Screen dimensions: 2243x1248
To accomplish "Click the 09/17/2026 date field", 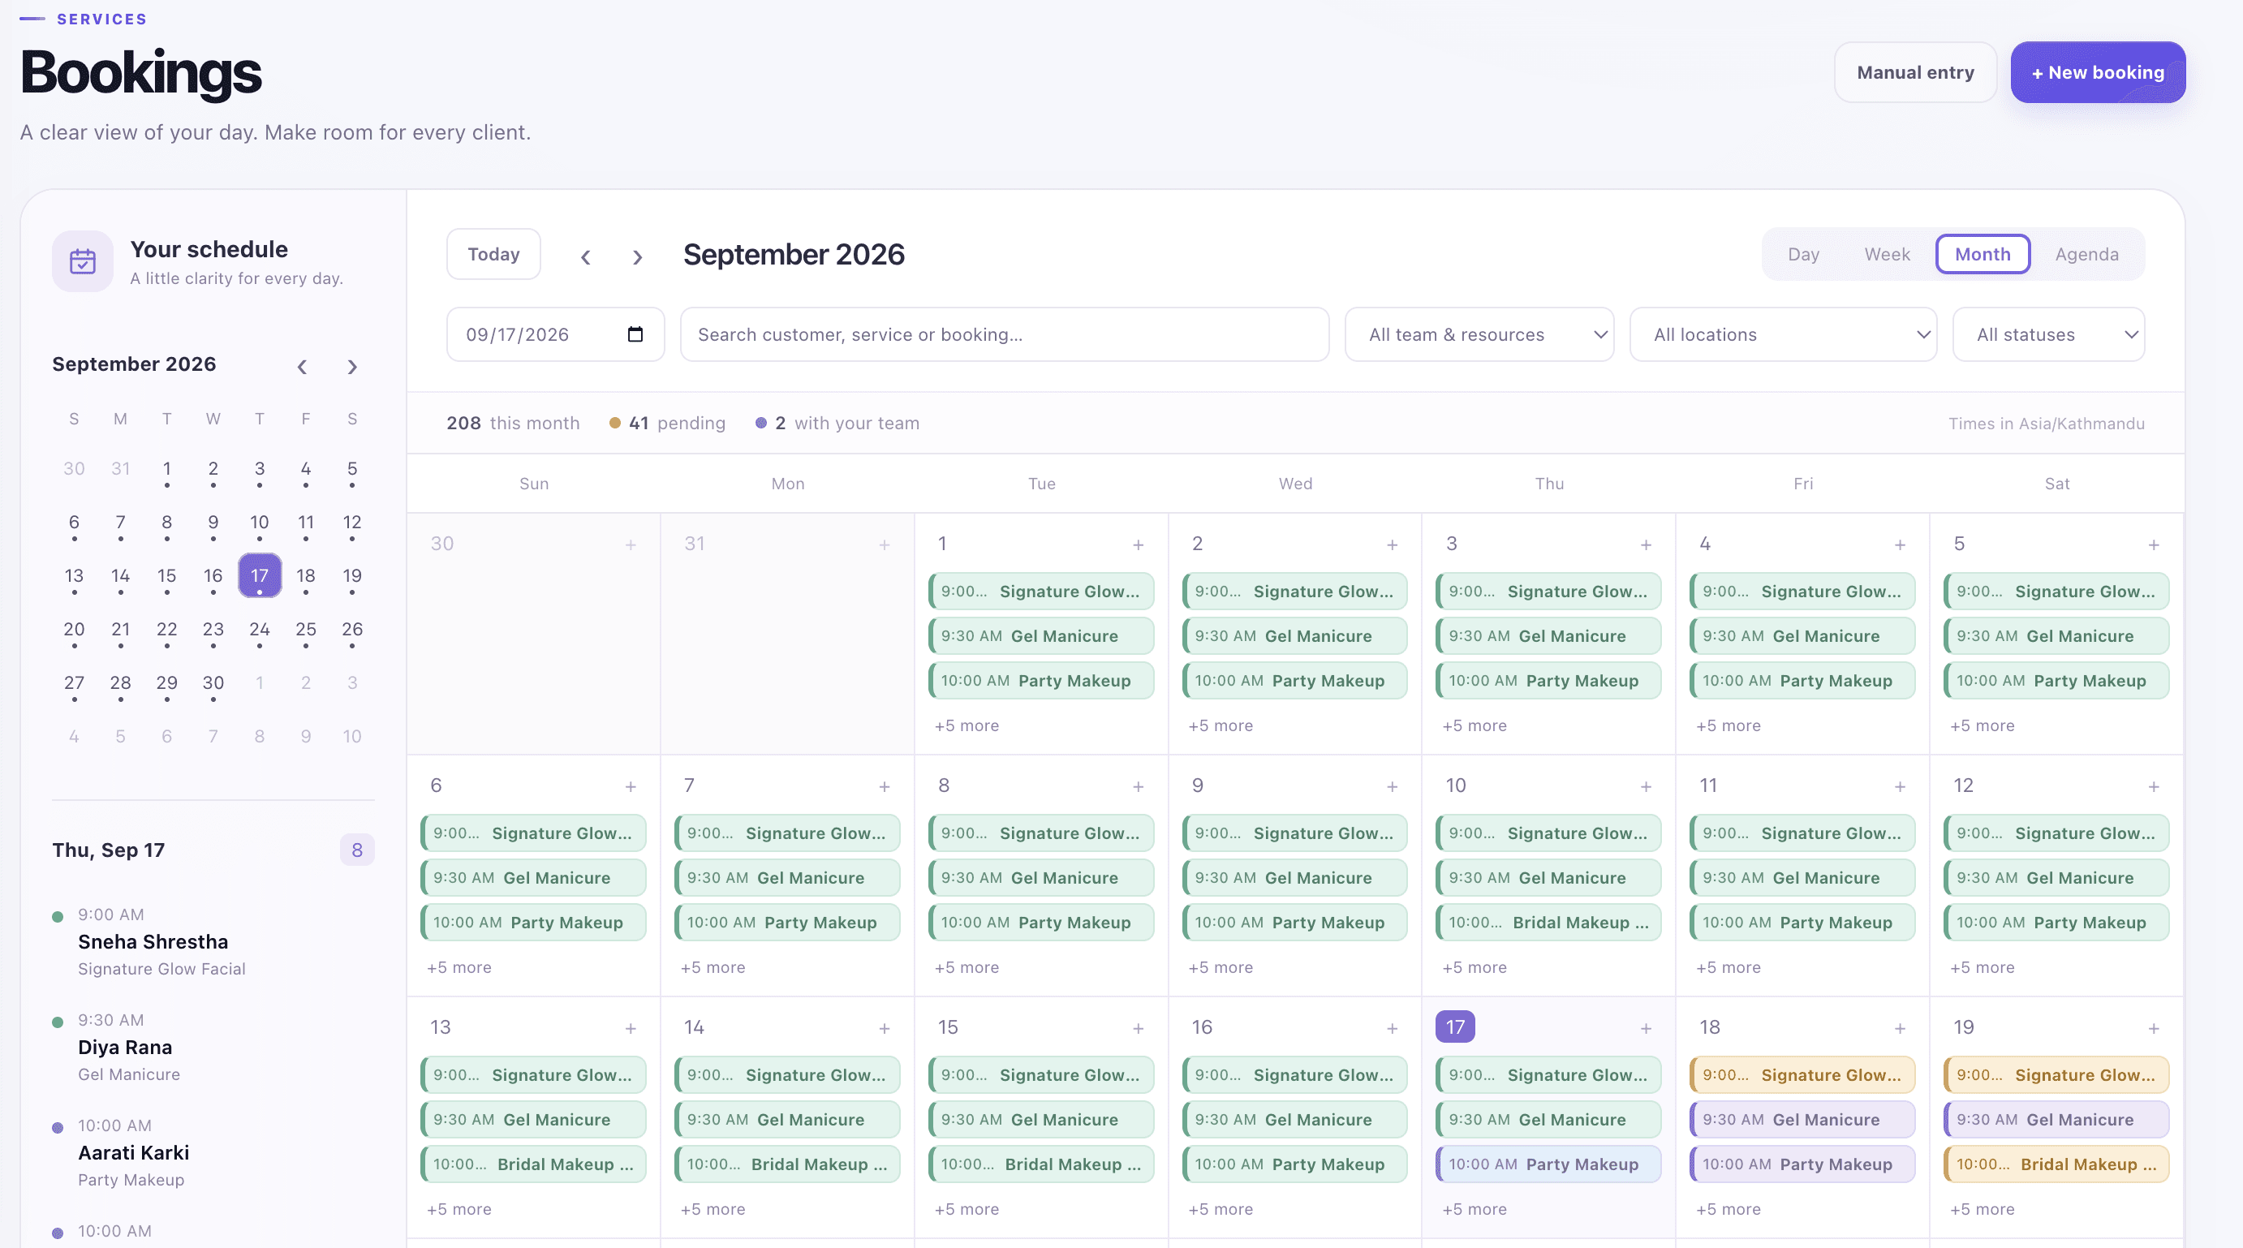I will pos(554,334).
